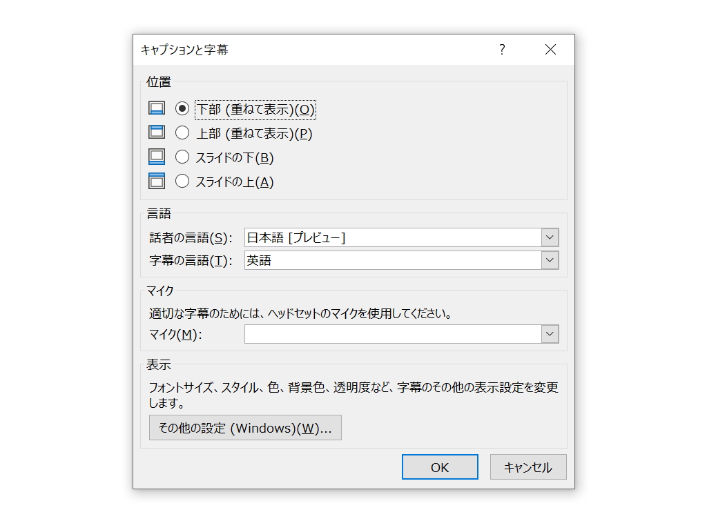The height and width of the screenshot is (530, 707).
Task: Click the 下部 (重ねて表示)(O) label text
Action: (x=255, y=110)
